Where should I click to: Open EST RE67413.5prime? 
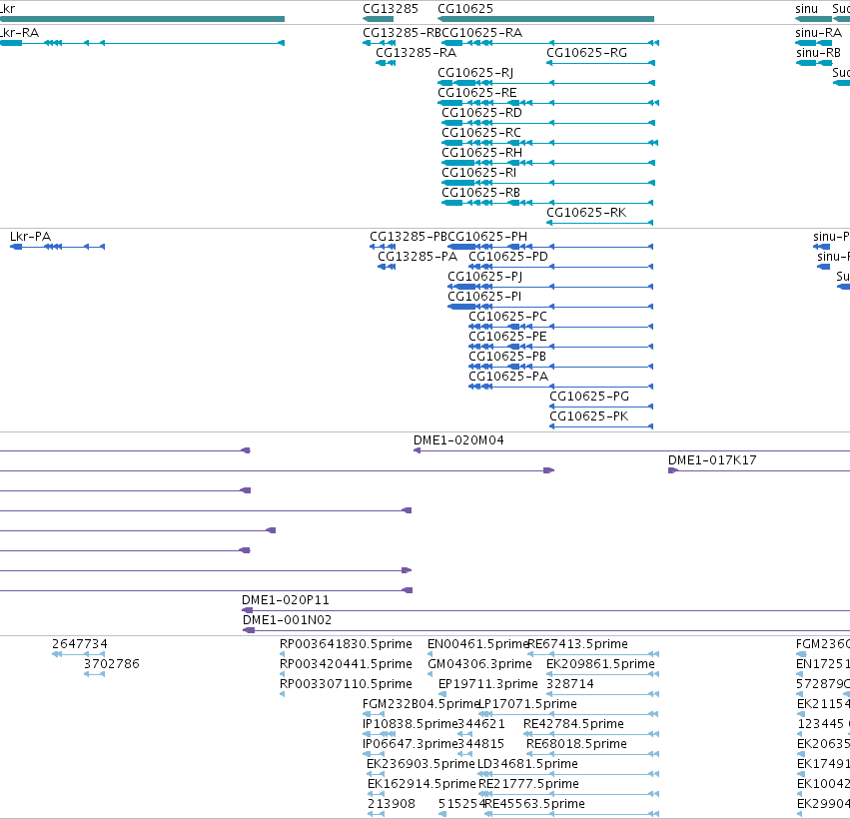(578, 644)
